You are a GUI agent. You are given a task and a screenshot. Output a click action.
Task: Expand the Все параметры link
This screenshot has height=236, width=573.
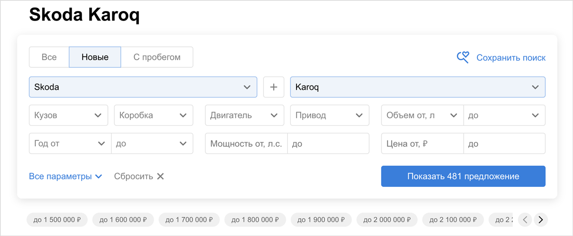[66, 176]
